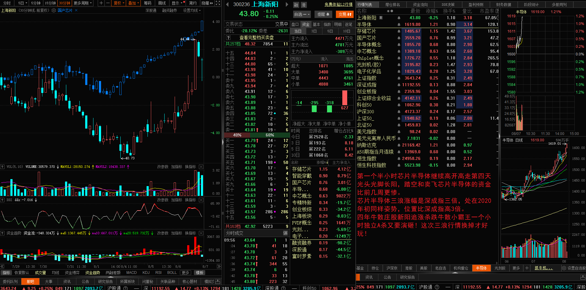Add new watchlist tab with plus icon

527,268
